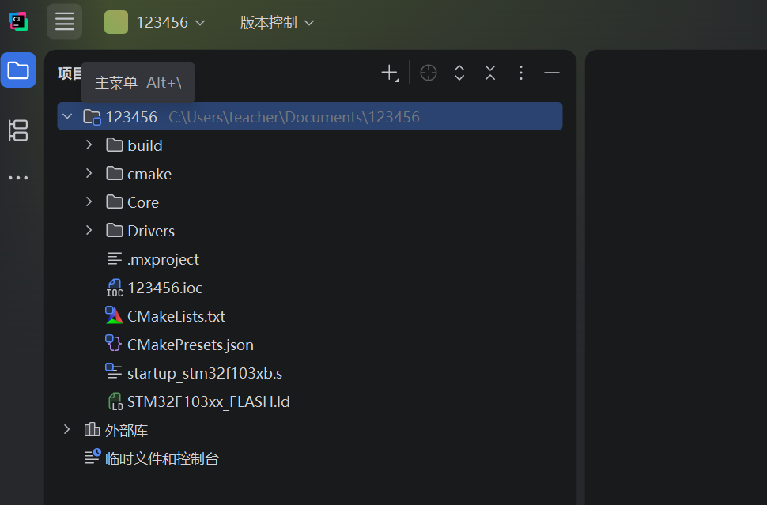
Task: Select the 外部库 entry
Action: pos(127,430)
